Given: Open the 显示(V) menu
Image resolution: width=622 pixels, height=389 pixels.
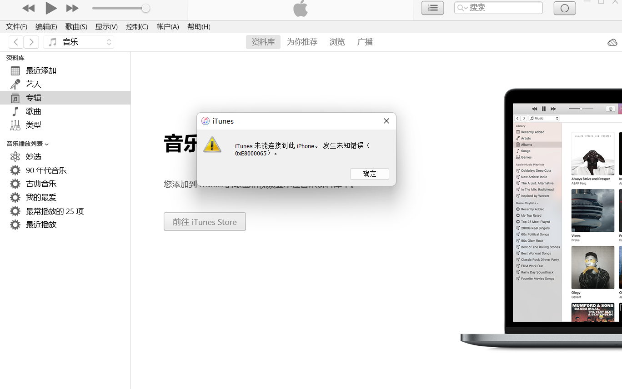Looking at the screenshot, I should tap(106, 27).
